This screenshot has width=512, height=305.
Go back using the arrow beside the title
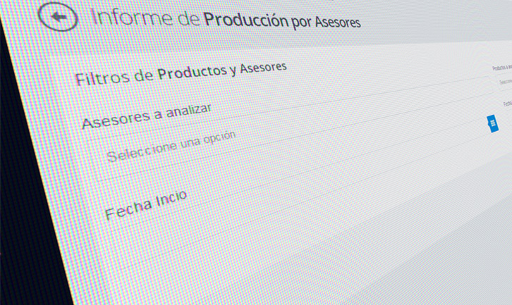tap(58, 15)
